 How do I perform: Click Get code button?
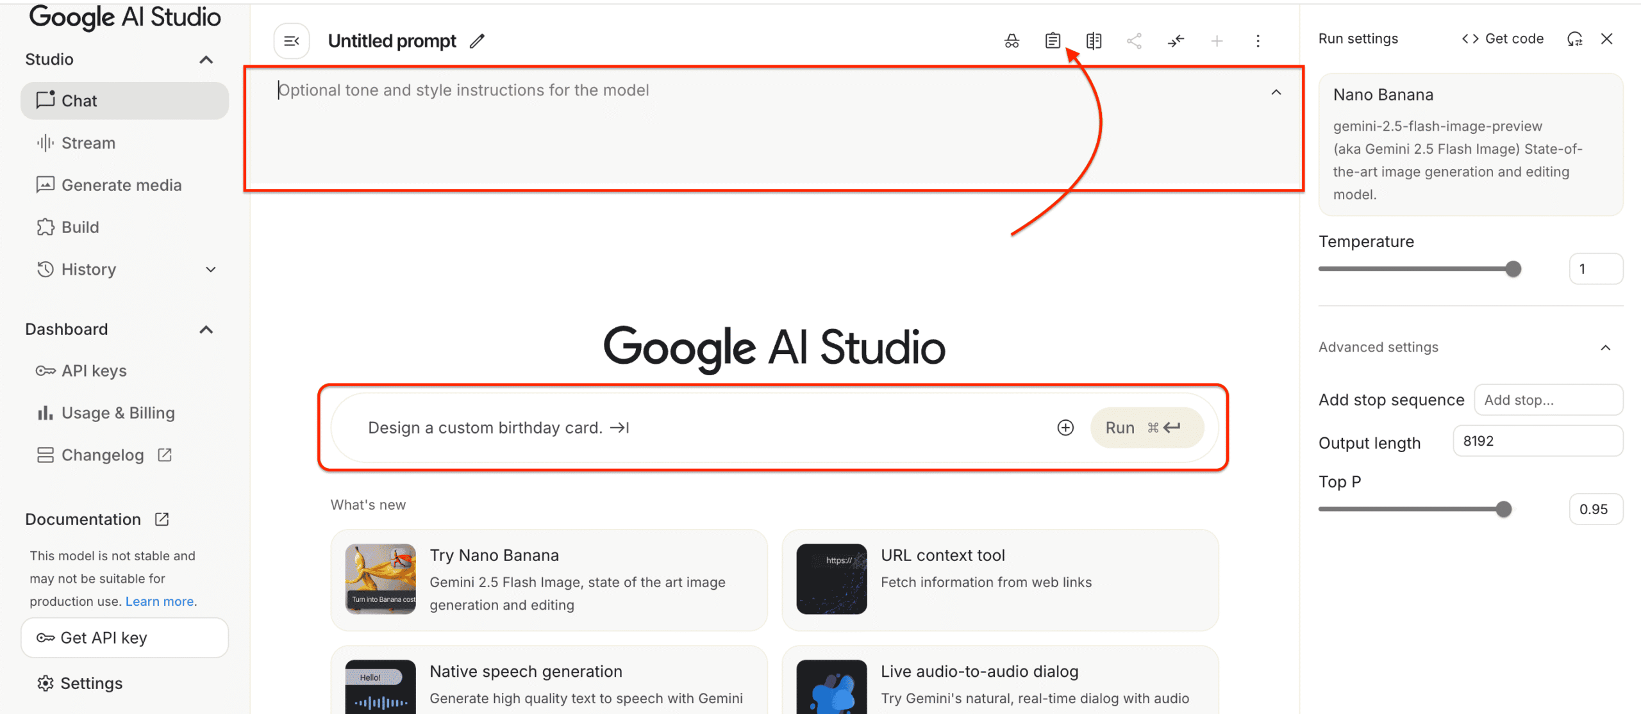1502,39
